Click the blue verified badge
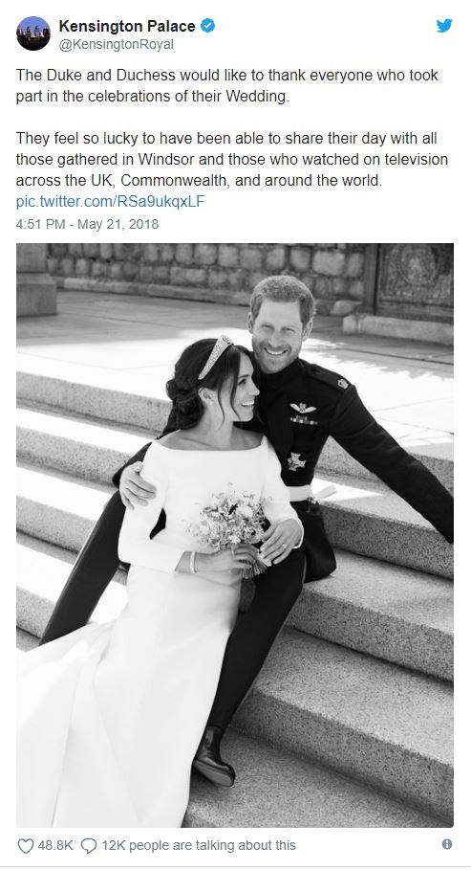This screenshot has width=471, height=870. 208,26
